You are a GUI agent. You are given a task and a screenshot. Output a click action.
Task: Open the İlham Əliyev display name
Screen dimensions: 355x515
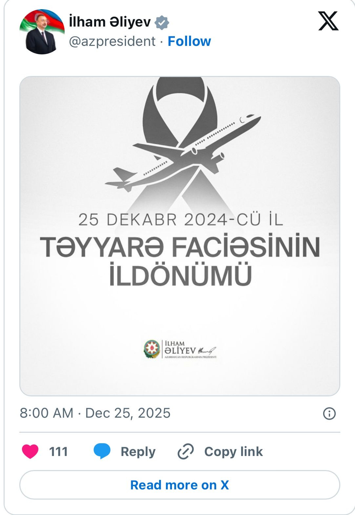(x=110, y=22)
